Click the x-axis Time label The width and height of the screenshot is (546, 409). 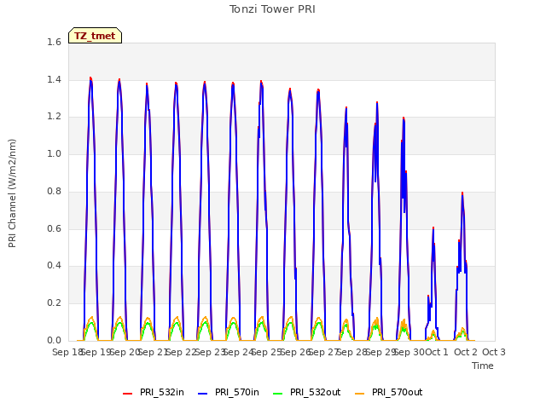[483, 366]
